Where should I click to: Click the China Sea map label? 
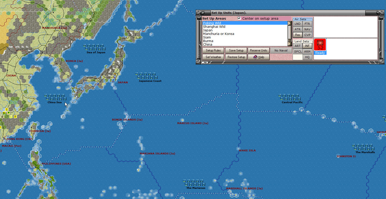[55, 102]
